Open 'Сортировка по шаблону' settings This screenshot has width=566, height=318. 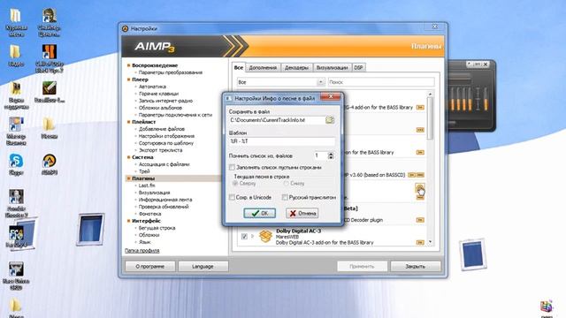(x=166, y=143)
